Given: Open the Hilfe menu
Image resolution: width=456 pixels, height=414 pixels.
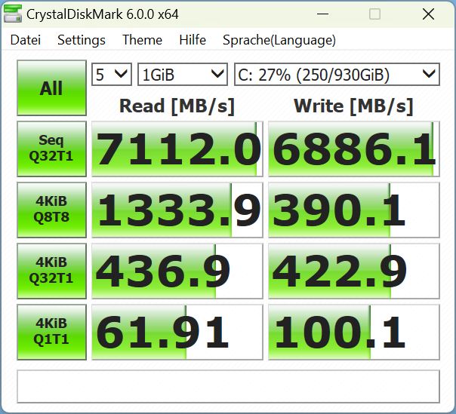Looking at the screenshot, I should point(193,40).
